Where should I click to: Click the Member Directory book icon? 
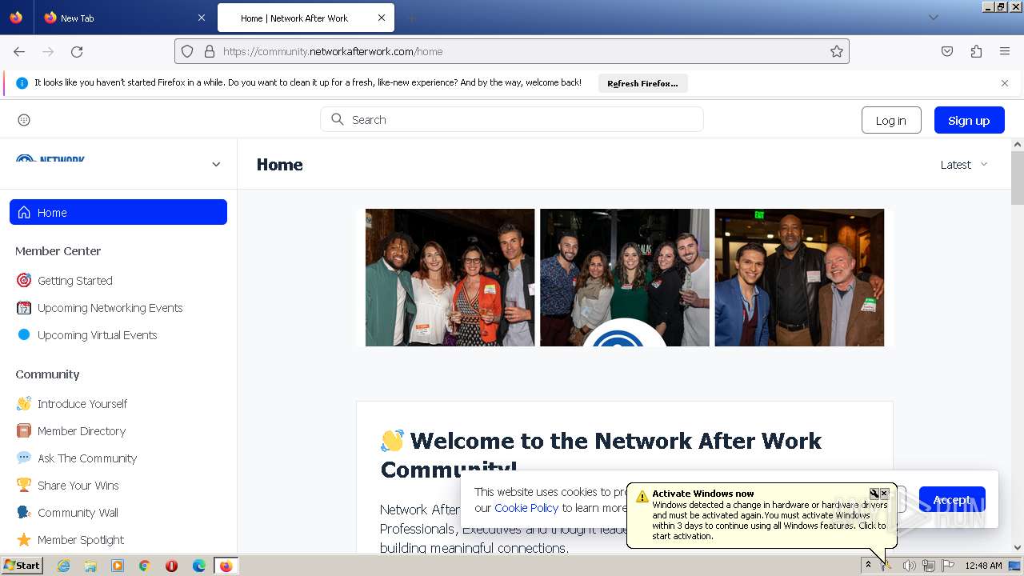(24, 431)
